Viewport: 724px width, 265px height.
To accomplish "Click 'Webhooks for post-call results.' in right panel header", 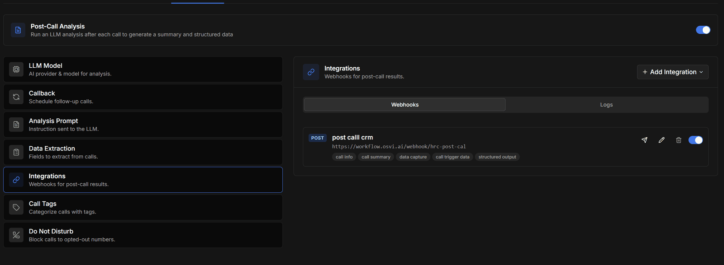I will 364,77.
